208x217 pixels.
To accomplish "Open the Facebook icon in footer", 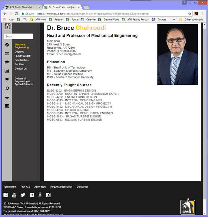I will (5, 195).
